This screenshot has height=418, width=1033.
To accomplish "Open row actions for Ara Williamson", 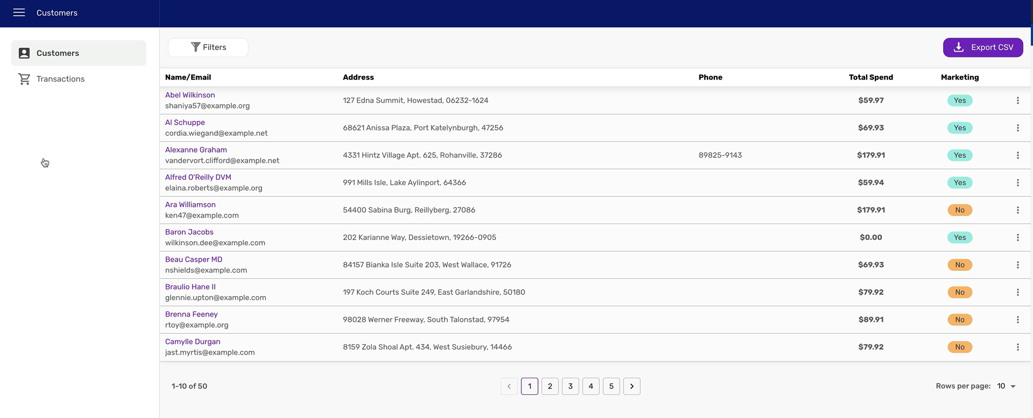I will pyautogui.click(x=1017, y=210).
